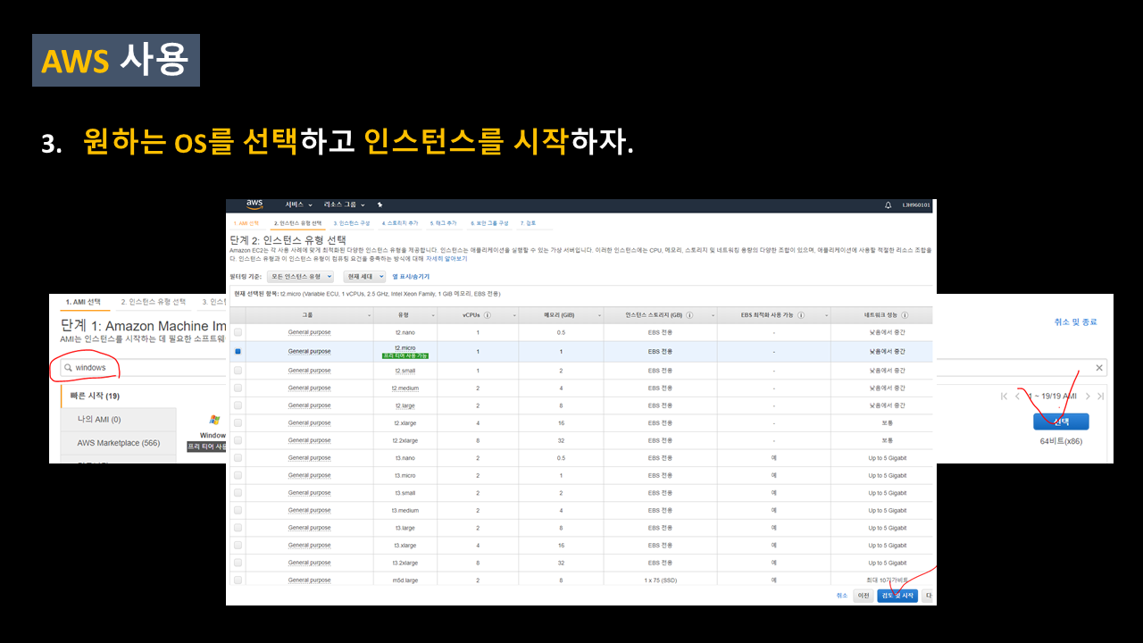Click the 1 x 75 (SSD) storage cell
The height and width of the screenshot is (643, 1143).
[660, 580]
